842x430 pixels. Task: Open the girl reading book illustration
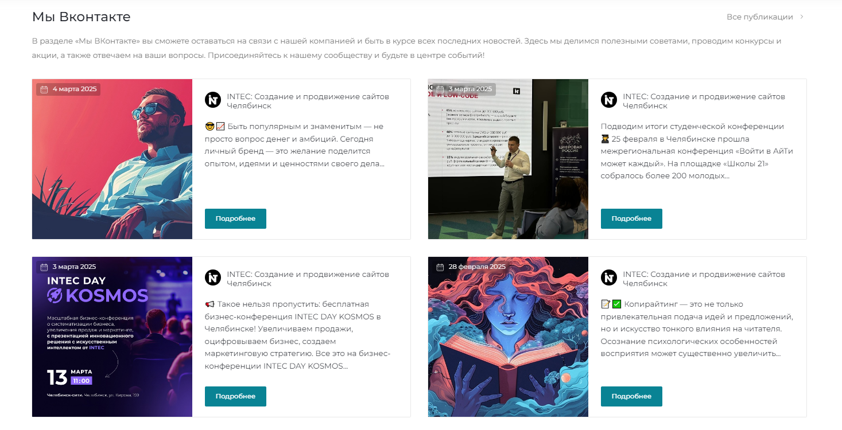coord(508,337)
